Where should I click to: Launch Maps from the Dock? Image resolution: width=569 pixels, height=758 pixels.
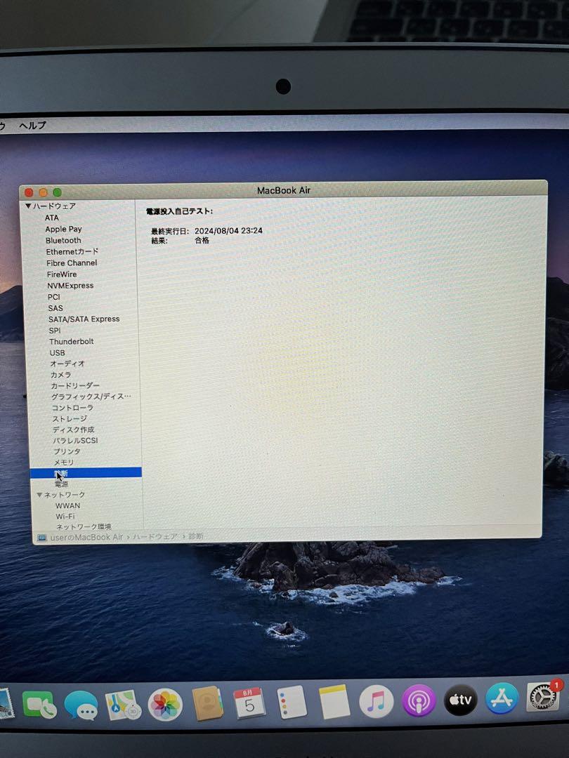[123, 705]
